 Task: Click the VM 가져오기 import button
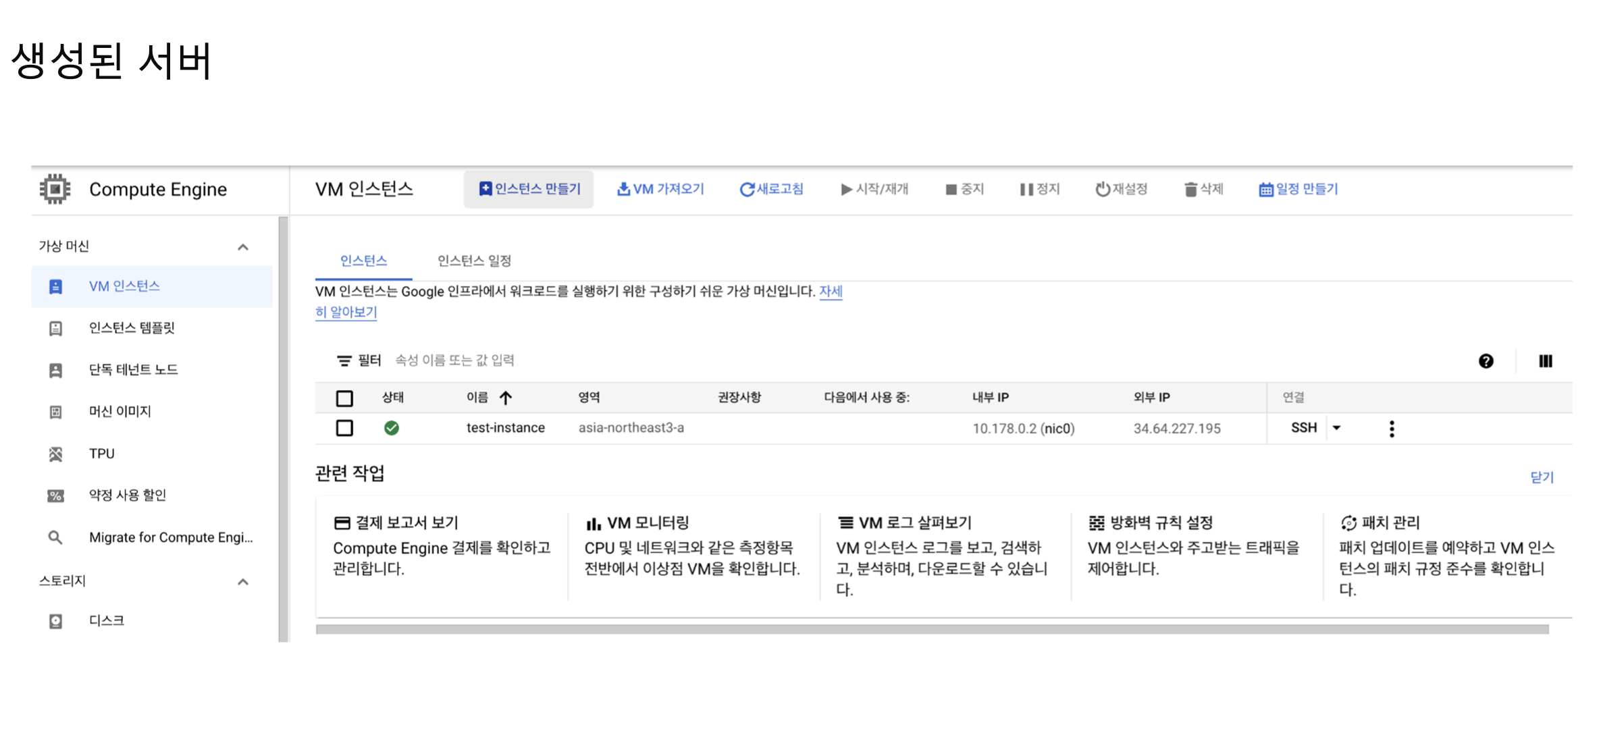(x=660, y=189)
